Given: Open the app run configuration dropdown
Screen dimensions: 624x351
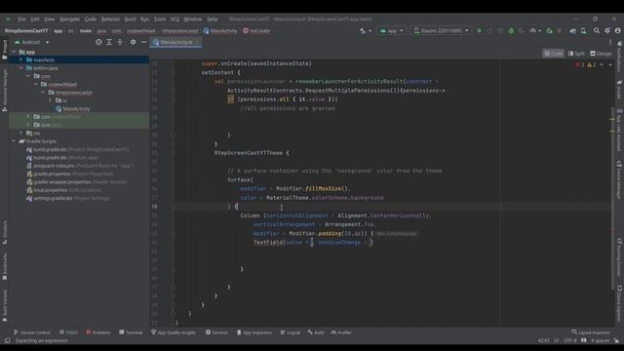Looking at the screenshot, I should 392,30.
